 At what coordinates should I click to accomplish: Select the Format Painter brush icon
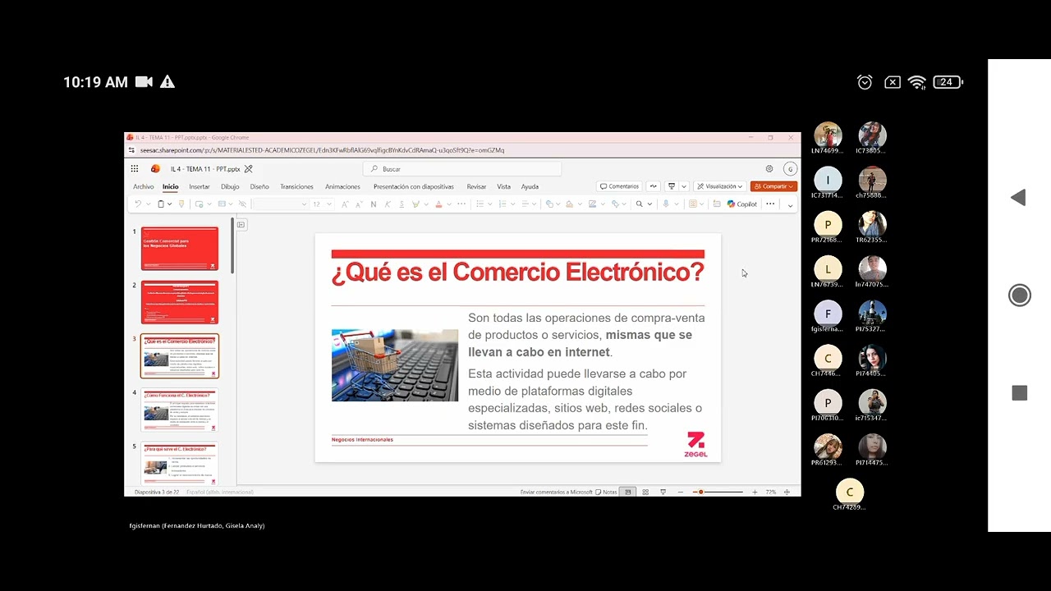point(181,204)
